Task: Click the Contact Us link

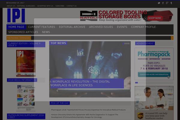Action: (x=71, y=6)
